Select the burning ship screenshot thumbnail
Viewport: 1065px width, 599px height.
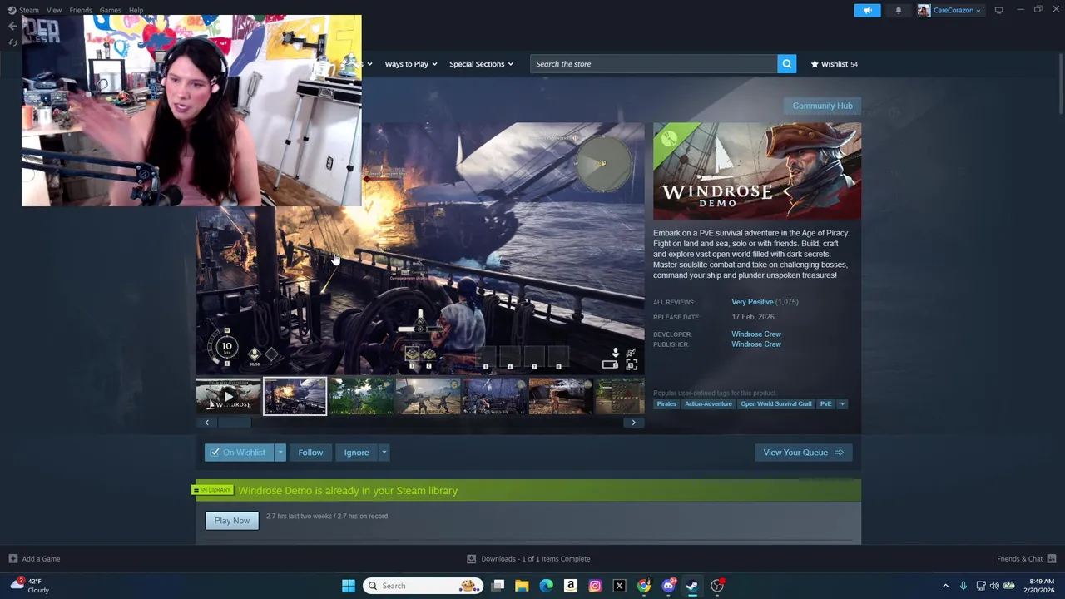[x=295, y=396]
